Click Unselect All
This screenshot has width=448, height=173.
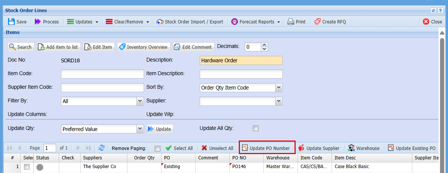[218, 148]
